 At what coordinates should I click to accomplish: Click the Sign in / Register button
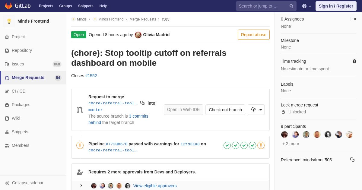coord(336,6)
